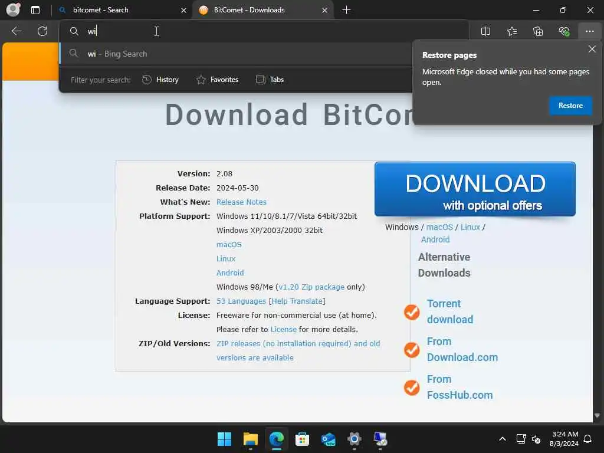Select 'wi - Bing Search' suggestion
This screenshot has height=453, width=604.
tap(236, 54)
